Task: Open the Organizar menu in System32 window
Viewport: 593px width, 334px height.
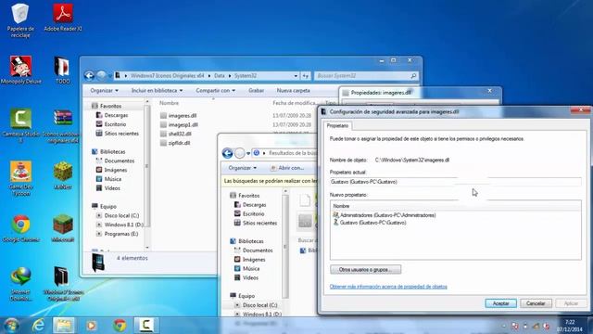Action: tap(104, 91)
